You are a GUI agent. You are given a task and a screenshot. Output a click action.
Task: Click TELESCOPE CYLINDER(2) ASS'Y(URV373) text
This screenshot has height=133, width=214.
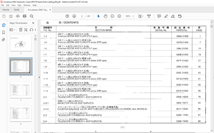[80, 115]
